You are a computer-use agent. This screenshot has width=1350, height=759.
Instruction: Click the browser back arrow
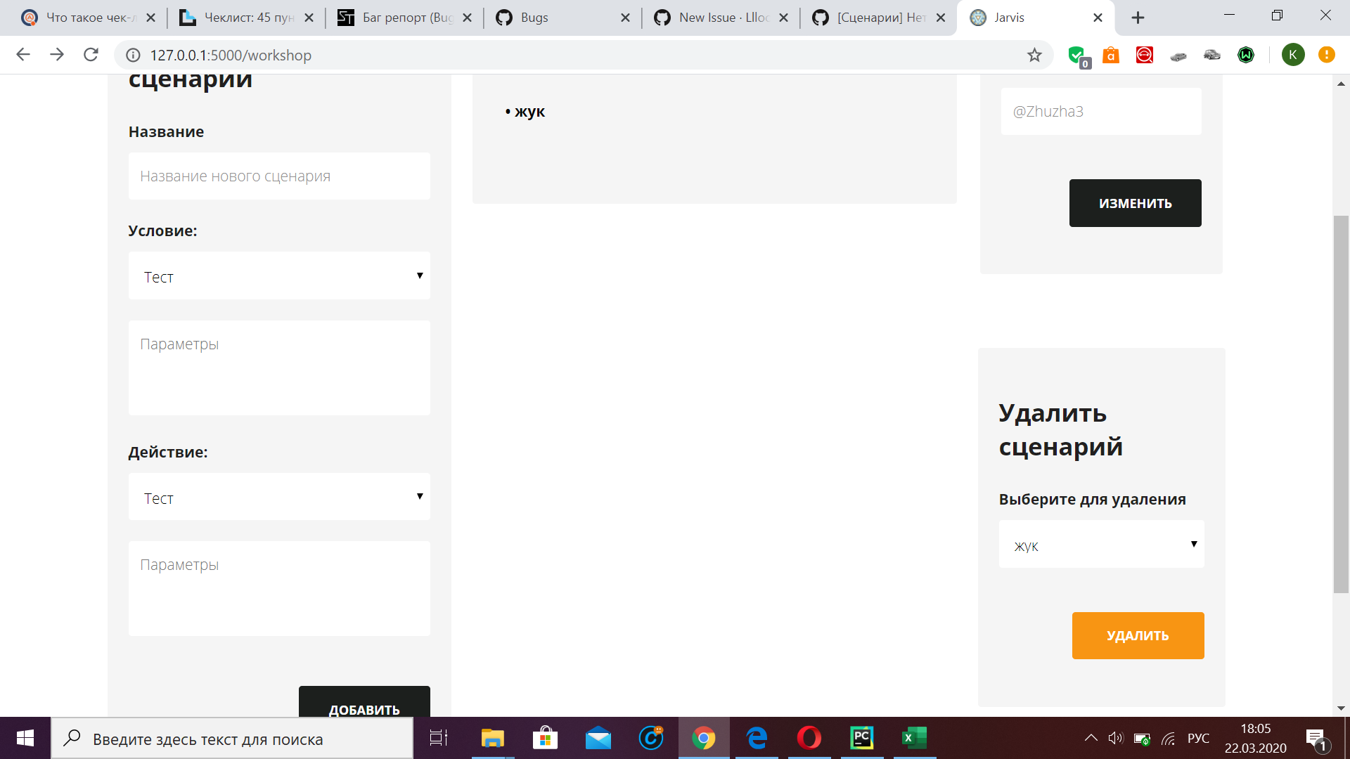(23, 55)
